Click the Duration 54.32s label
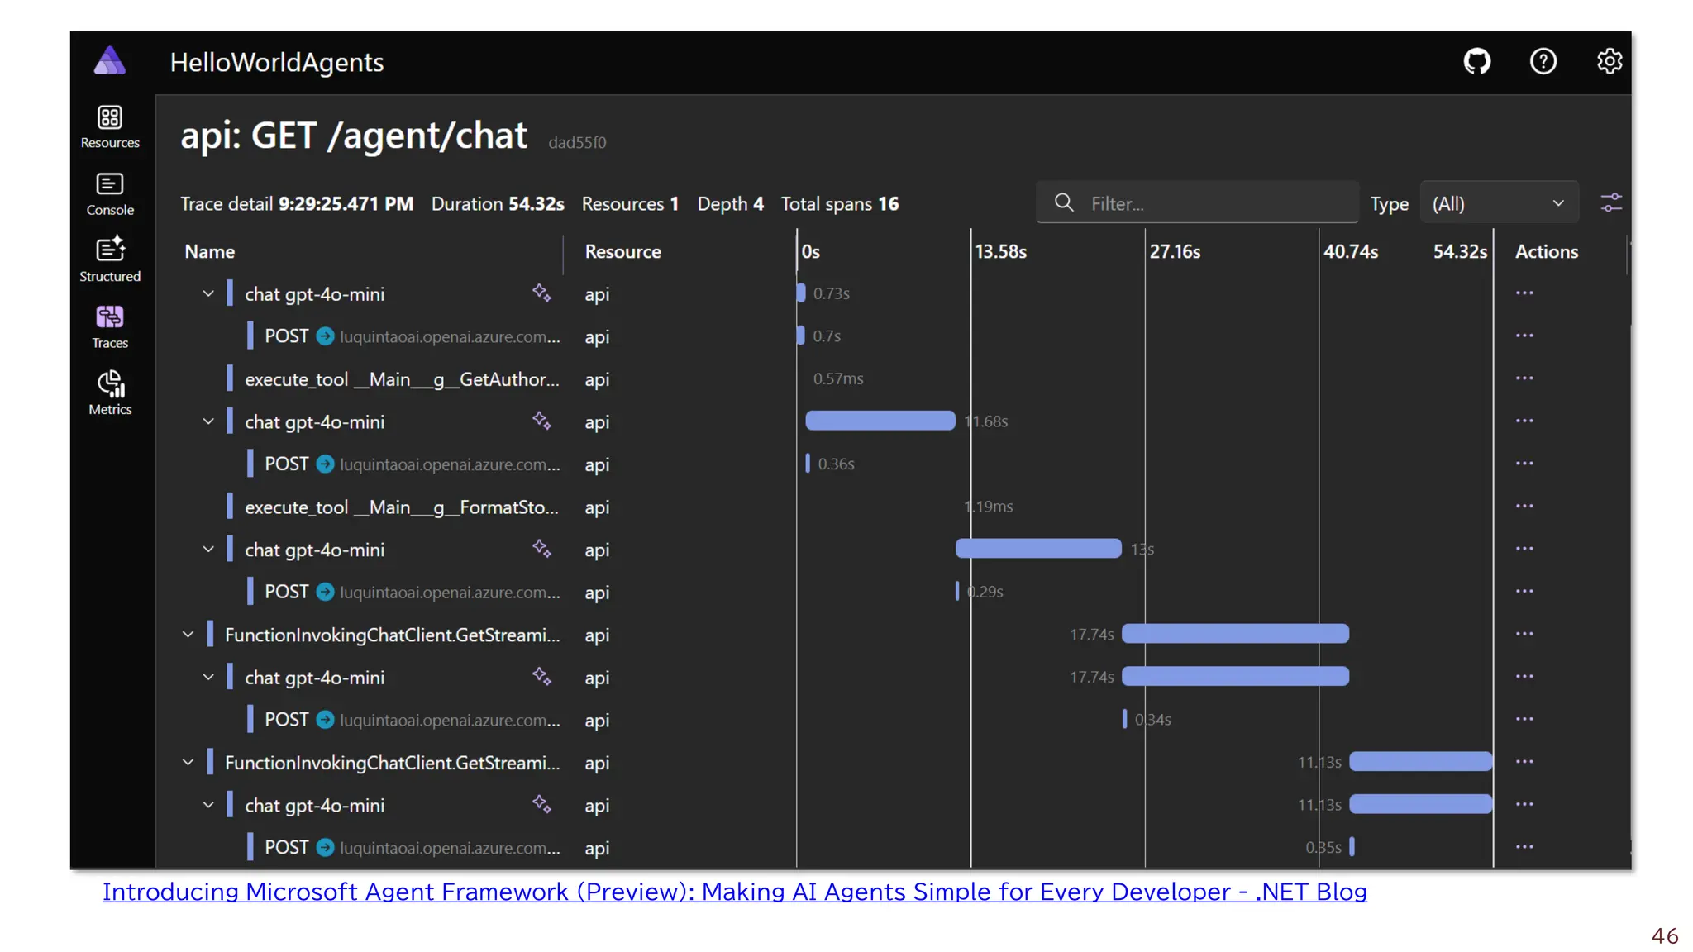1693x952 pixels. click(x=498, y=204)
